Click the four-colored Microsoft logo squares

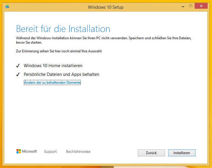(x=19, y=151)
